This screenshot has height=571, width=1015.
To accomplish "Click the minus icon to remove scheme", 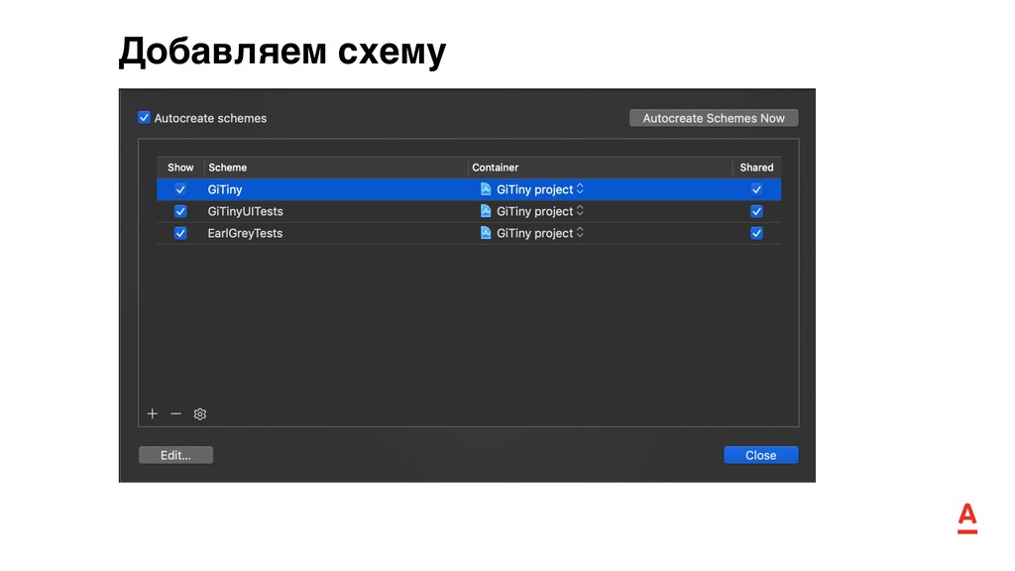I will tap(176, 413).
